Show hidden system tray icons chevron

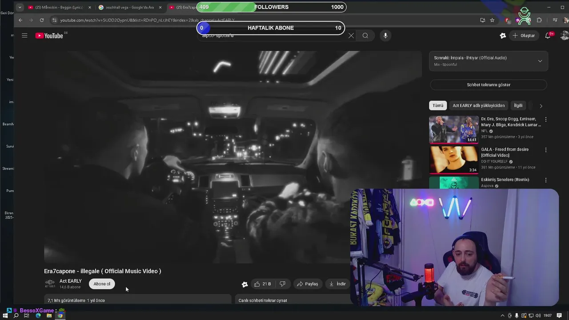(503, 316)
